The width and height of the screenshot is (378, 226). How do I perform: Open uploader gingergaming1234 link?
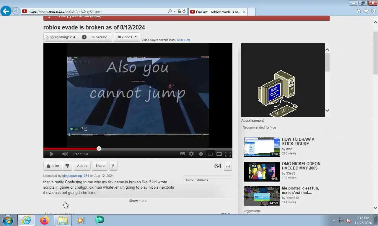(x=76, y=176)
